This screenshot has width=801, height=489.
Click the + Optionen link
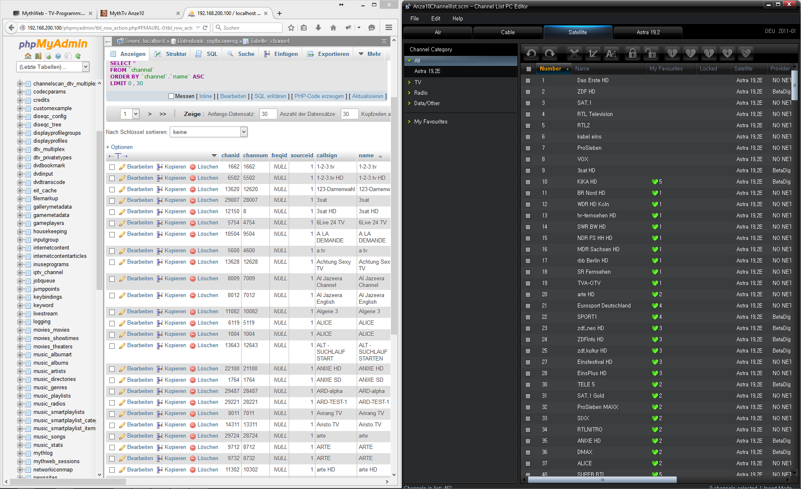[x=119, y=147]
